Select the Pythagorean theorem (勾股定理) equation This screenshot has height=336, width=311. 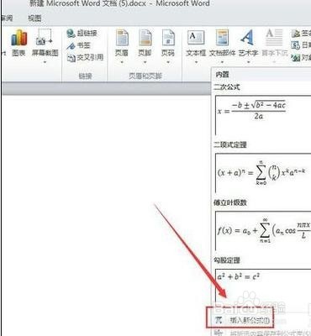tap(263, 286)
